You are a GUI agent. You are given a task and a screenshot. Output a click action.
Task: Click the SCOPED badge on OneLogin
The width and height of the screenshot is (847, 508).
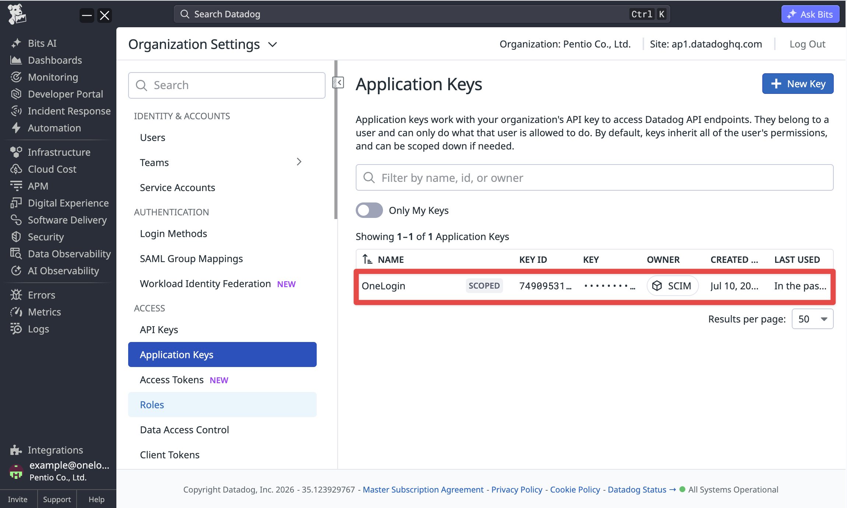click(x=484, y=286)
